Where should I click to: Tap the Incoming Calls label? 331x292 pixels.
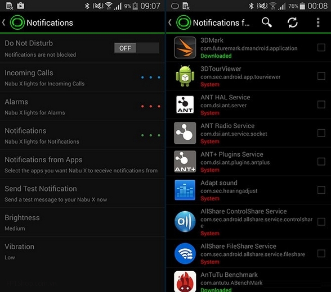29,73
